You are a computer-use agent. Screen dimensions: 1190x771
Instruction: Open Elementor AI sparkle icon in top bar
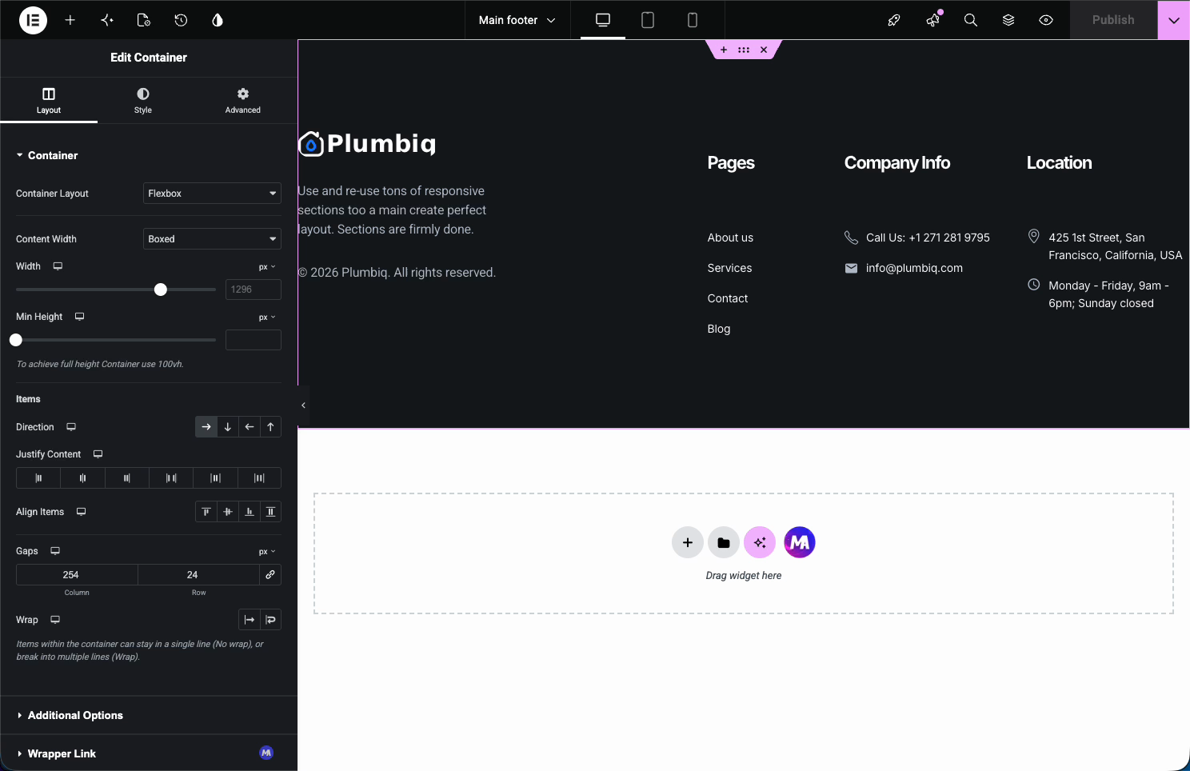[107, 20]
